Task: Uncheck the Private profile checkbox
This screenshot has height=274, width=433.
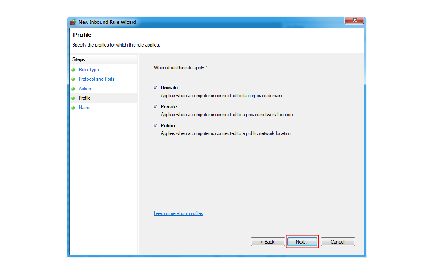Action: pos(156,107)
